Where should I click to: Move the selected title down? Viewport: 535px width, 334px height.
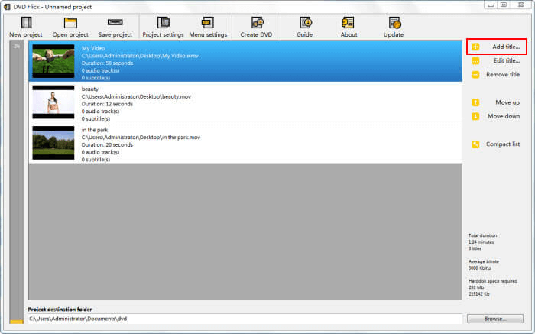pyautogui.click(x=496, y=116)
